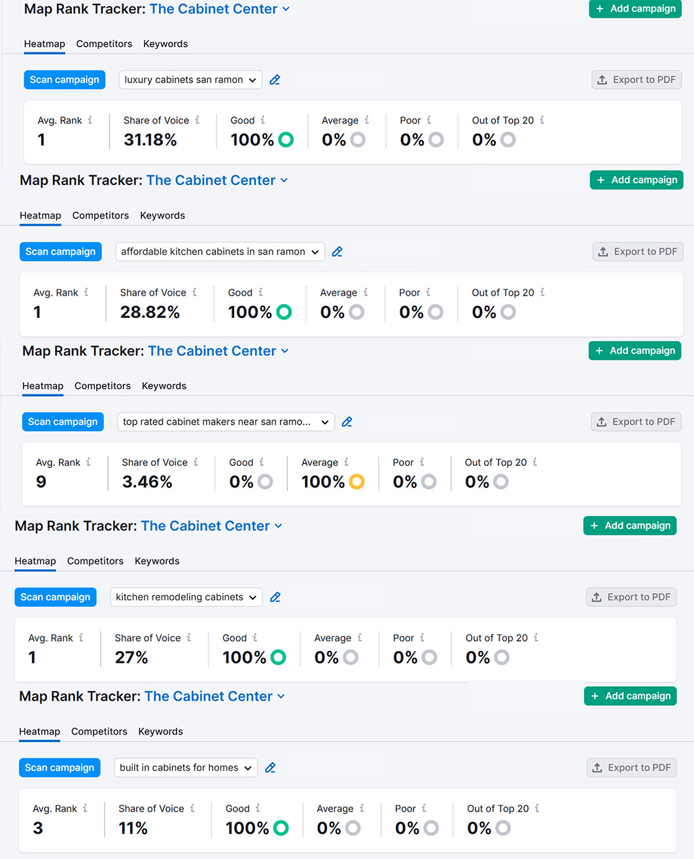Click Export to PDF in top rated cabinet makers panel
This screenshot has height=859, width=694.
coord(636,422)
